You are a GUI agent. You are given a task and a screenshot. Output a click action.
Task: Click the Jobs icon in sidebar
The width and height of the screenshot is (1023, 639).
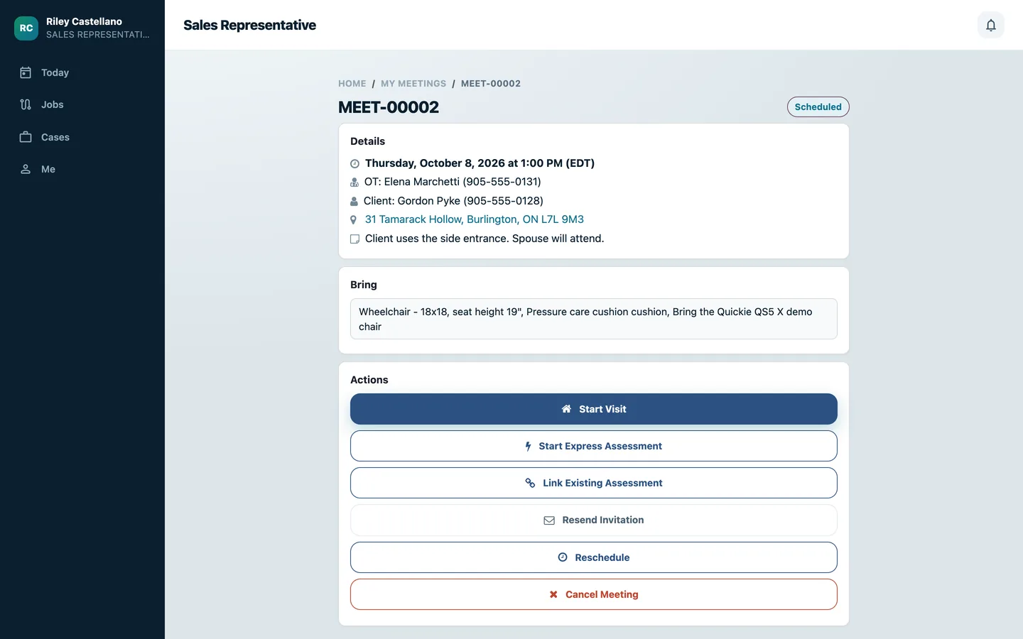click(26, 104)
